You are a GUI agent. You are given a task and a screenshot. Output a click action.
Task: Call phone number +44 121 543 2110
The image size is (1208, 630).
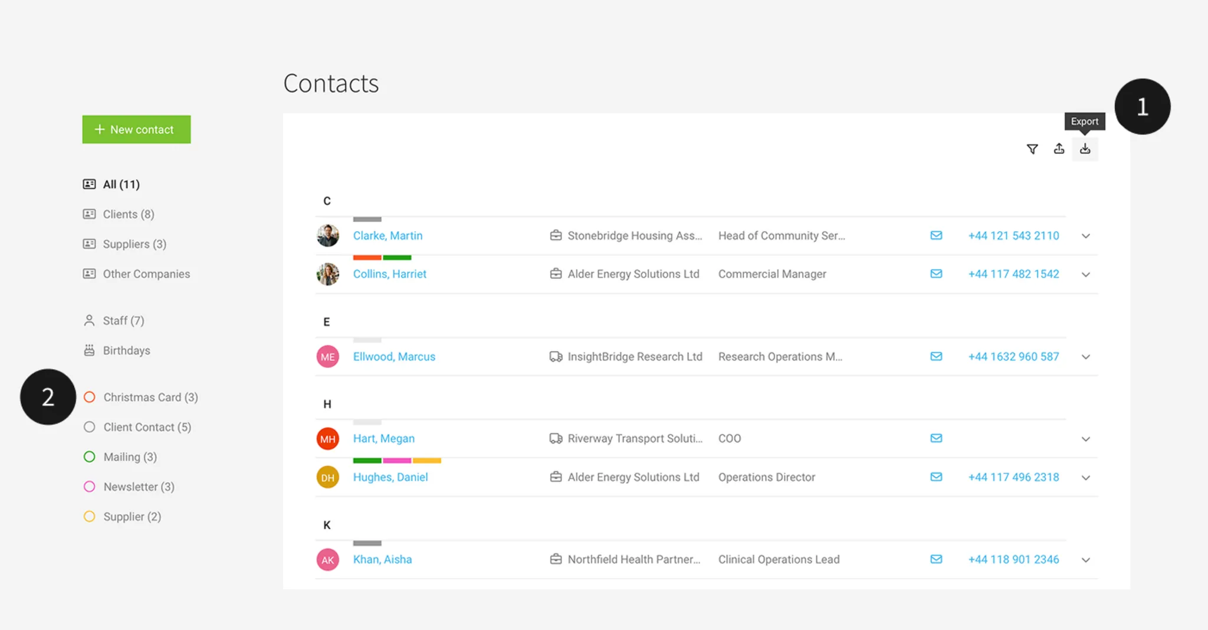pyautogui.click(x=1013, y=235)
